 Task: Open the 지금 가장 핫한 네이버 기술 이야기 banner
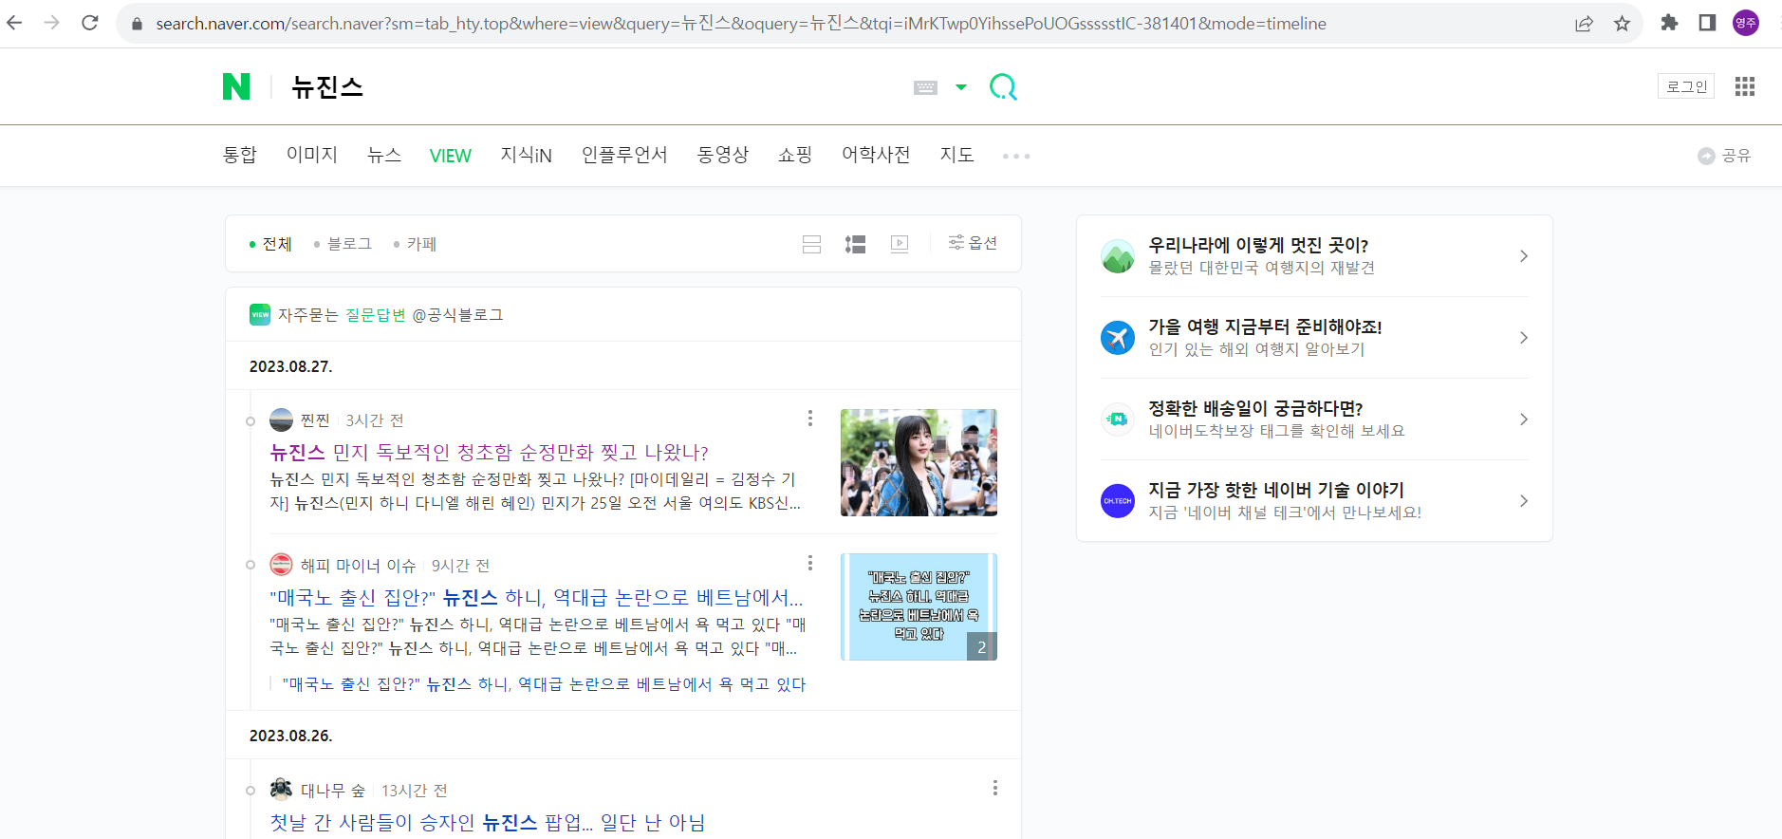point(1314,501)
